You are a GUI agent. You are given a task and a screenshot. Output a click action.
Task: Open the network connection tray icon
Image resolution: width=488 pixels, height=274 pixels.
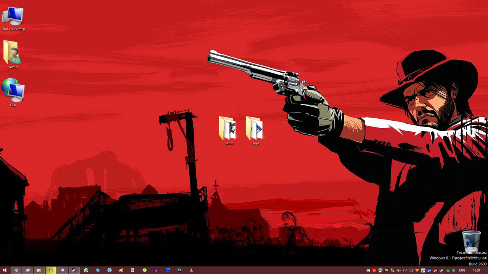click(405, 271)
